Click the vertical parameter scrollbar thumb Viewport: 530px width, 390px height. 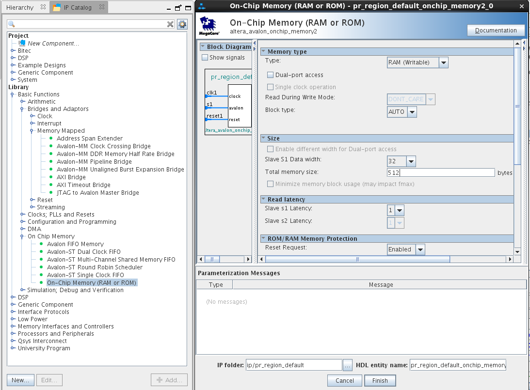pyautogui.click(x=517, y=106)
